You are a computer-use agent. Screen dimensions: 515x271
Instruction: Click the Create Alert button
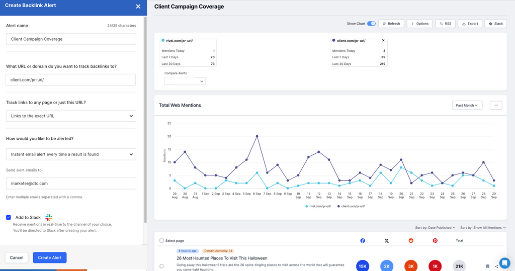pyautogui.click(x=50, y=257)
